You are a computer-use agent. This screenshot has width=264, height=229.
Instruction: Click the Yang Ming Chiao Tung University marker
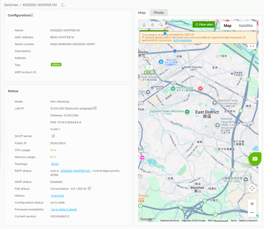[218, 125]
